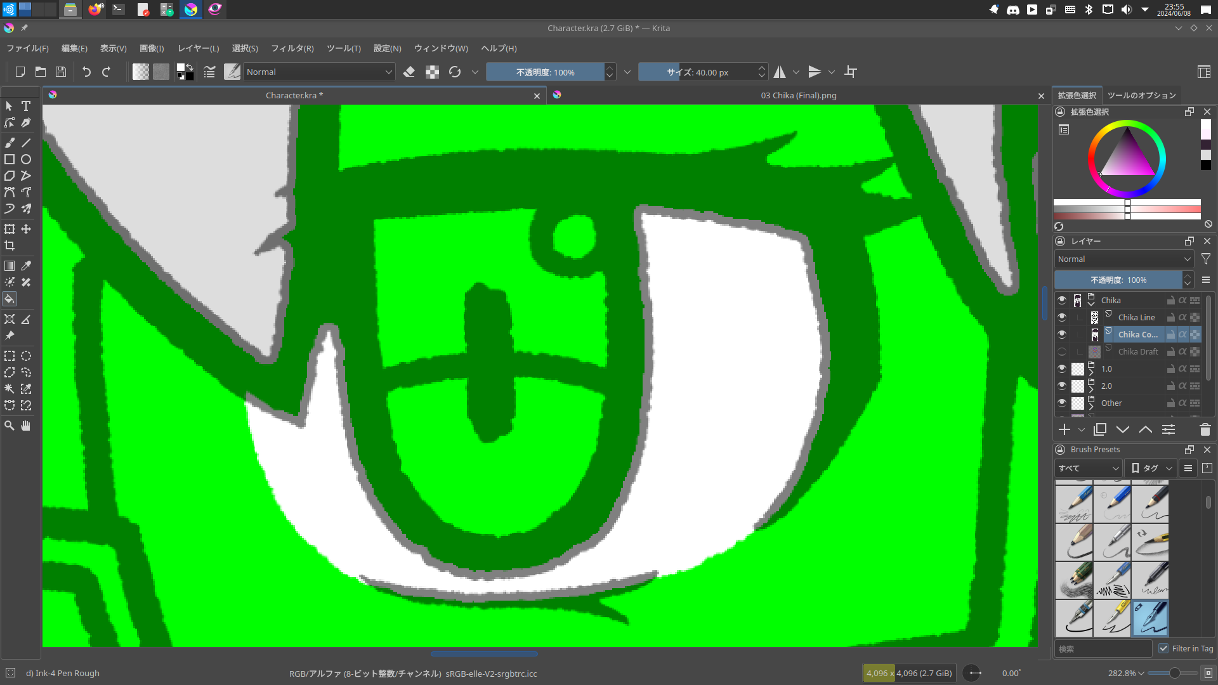Hide the Chika Co... layer

point(1062,334)
